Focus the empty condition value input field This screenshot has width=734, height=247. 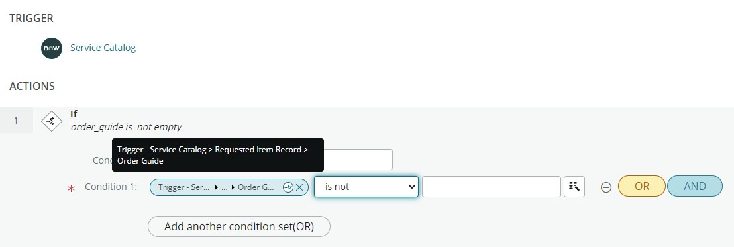pos(492,187)
